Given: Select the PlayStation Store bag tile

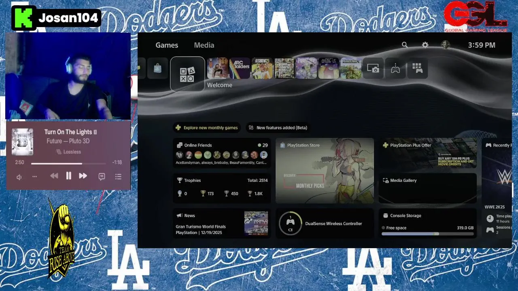Looking at the screenshot, I should coord(157,68).
